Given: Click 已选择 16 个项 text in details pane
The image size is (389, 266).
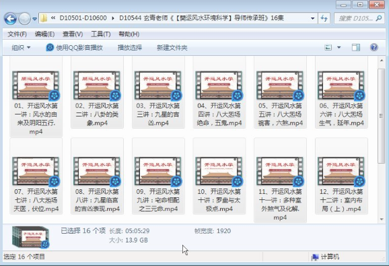Looking at the screenshot, I should [x=83, y=231].
